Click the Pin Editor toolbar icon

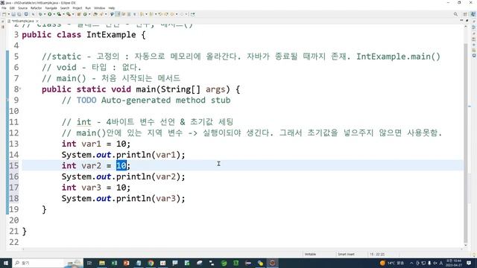192,14
